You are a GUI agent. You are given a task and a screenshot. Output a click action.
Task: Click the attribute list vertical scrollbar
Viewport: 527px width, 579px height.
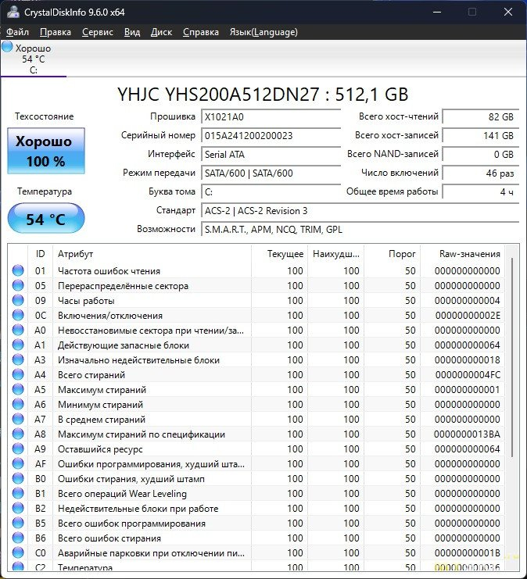click(513, 359)
